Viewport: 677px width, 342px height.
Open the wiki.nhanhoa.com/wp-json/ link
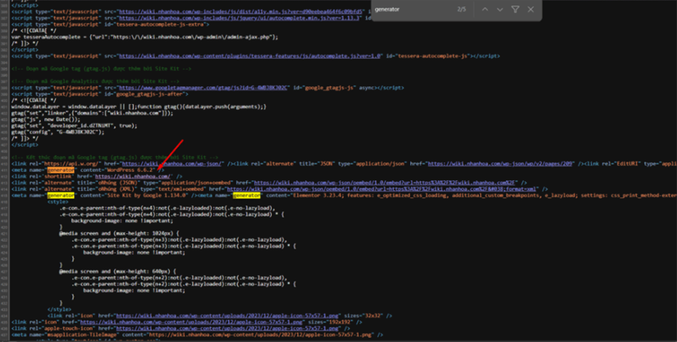[x=173, y=164]
